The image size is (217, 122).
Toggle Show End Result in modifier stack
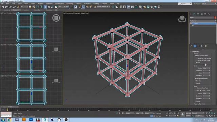[195, 46]
